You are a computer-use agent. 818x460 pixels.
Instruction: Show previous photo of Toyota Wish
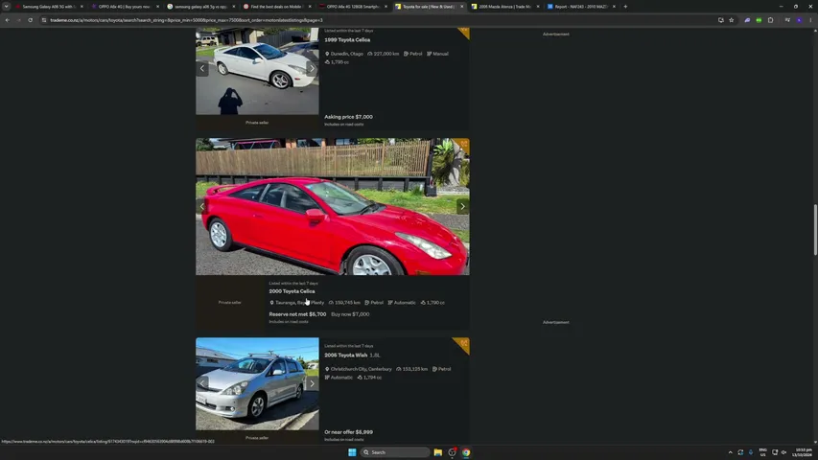coord(202,384)
